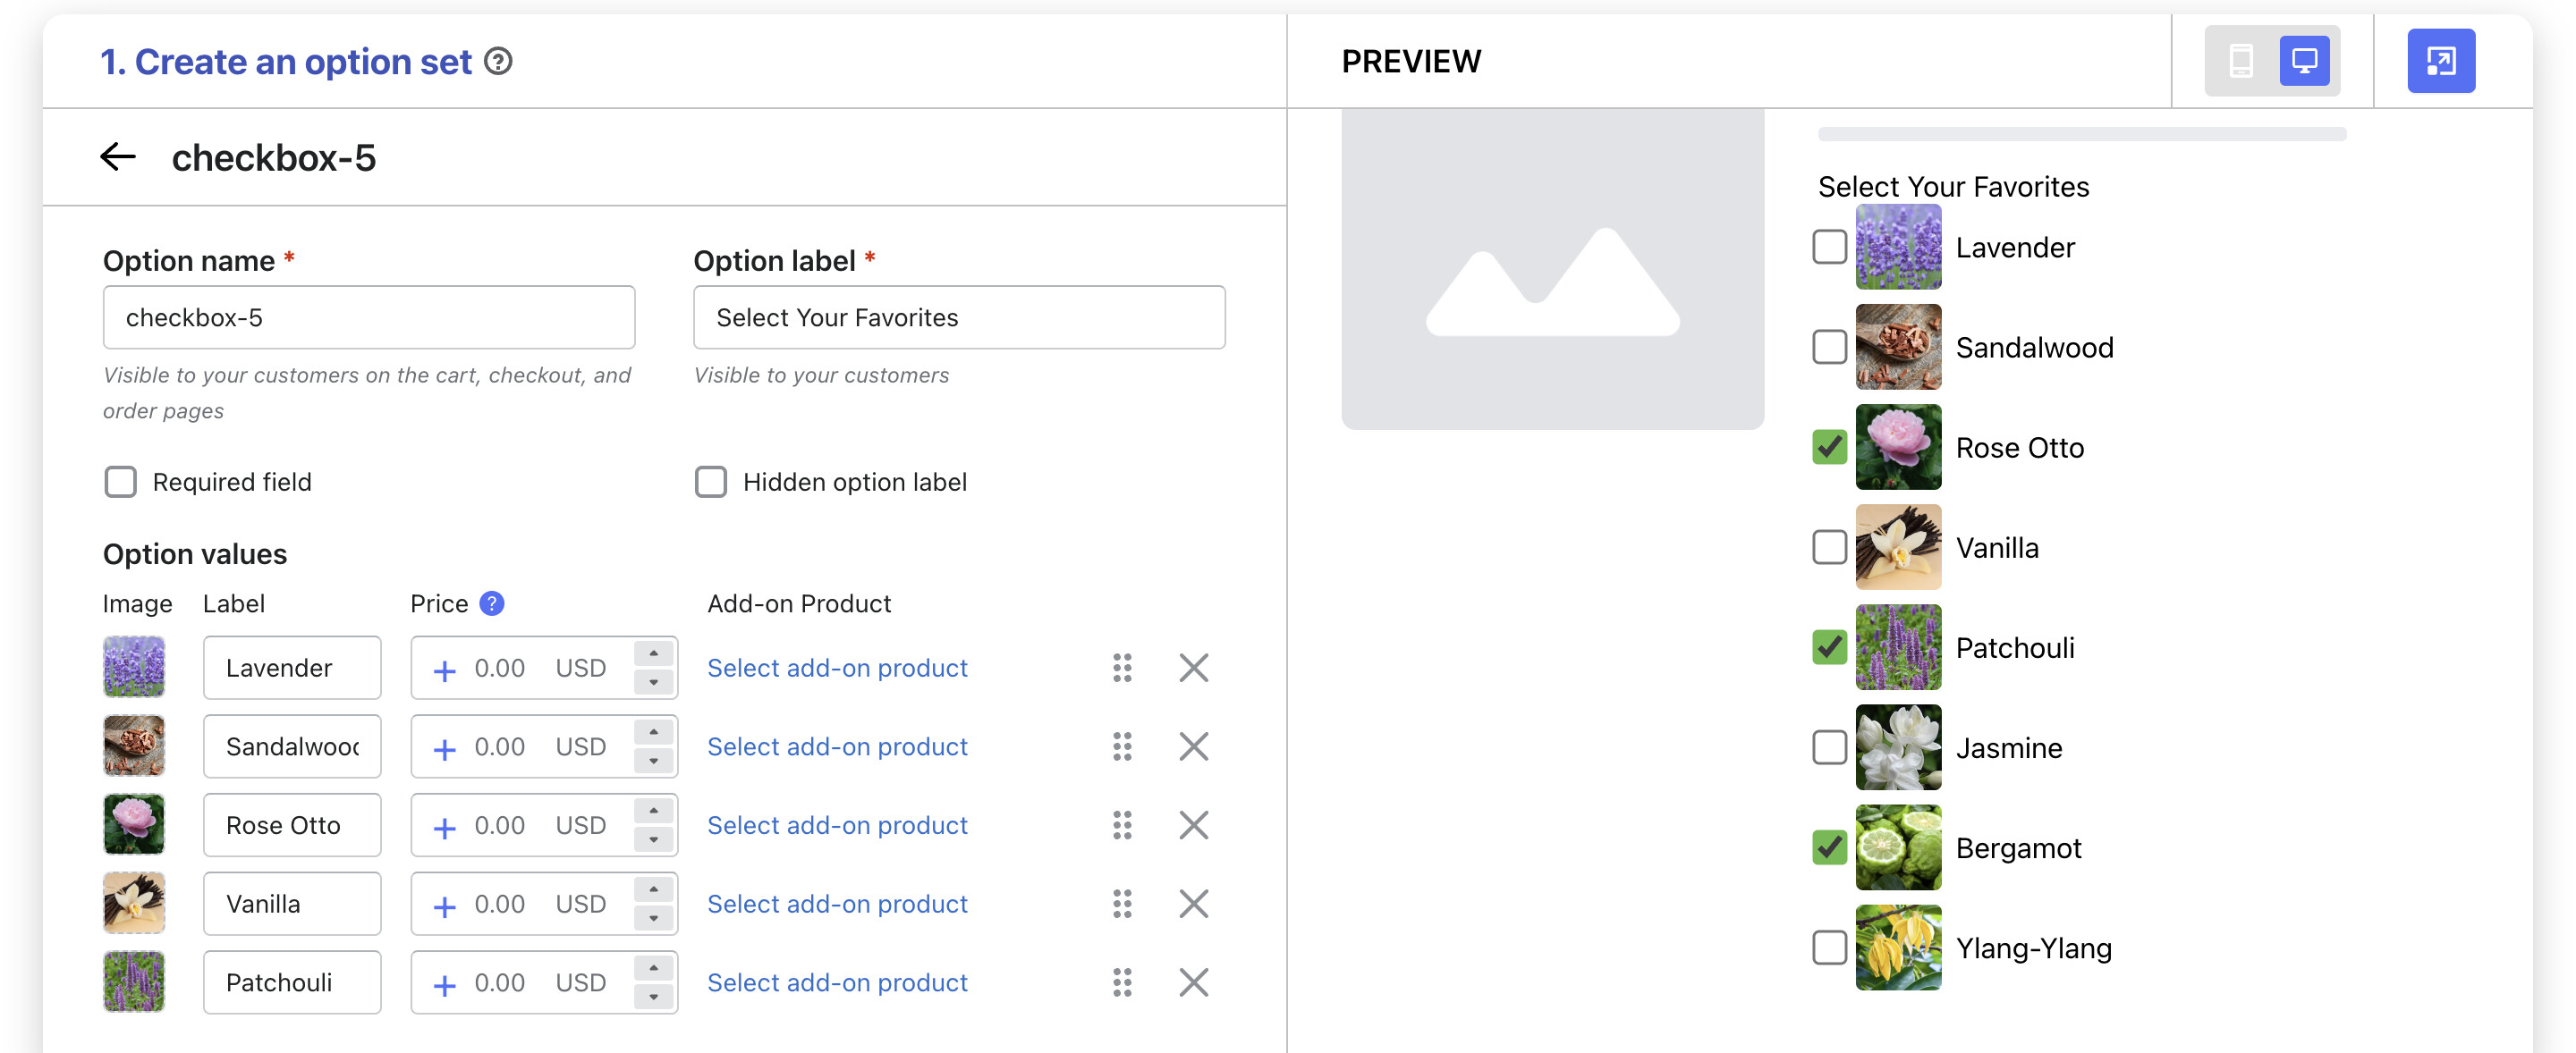Grab drag handle for Rose Otto row
The width and height of the screenshot is (2576, 1053).
coord(1122,825)
